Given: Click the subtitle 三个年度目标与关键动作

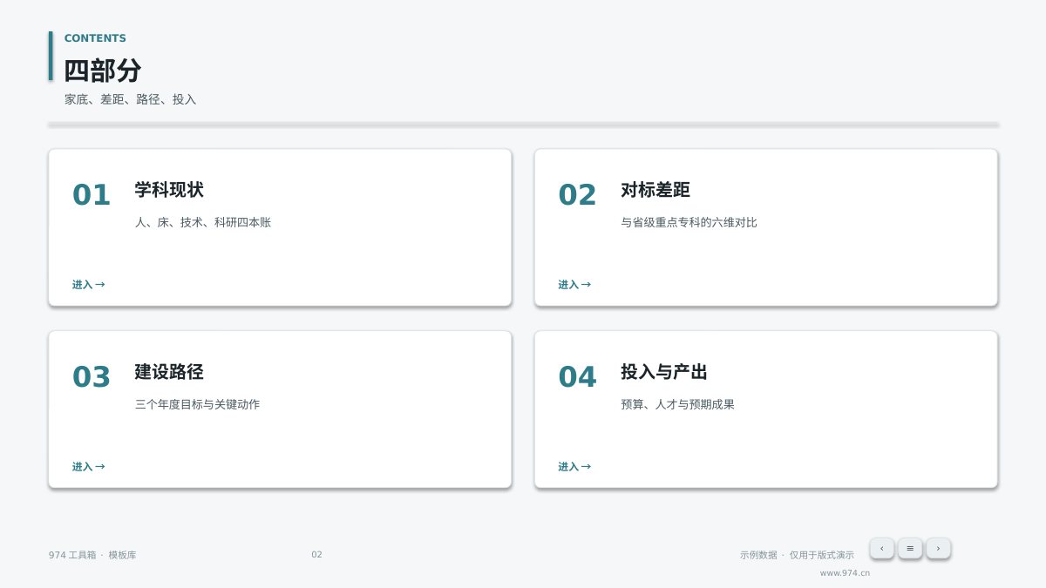Looking at the screenshot, I should pos(197,404).
